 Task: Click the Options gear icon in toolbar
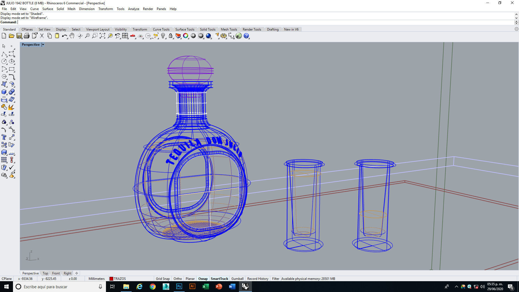click(x=224, y=36)
